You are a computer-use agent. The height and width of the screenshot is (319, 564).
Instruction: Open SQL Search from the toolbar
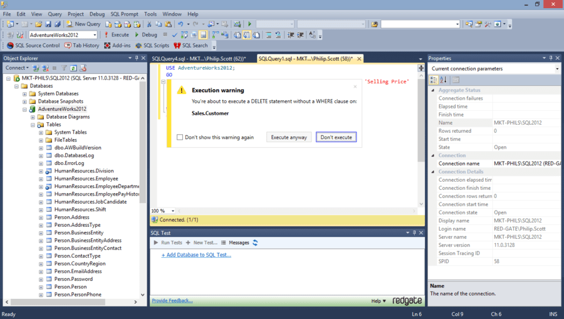tap(191, 46)
